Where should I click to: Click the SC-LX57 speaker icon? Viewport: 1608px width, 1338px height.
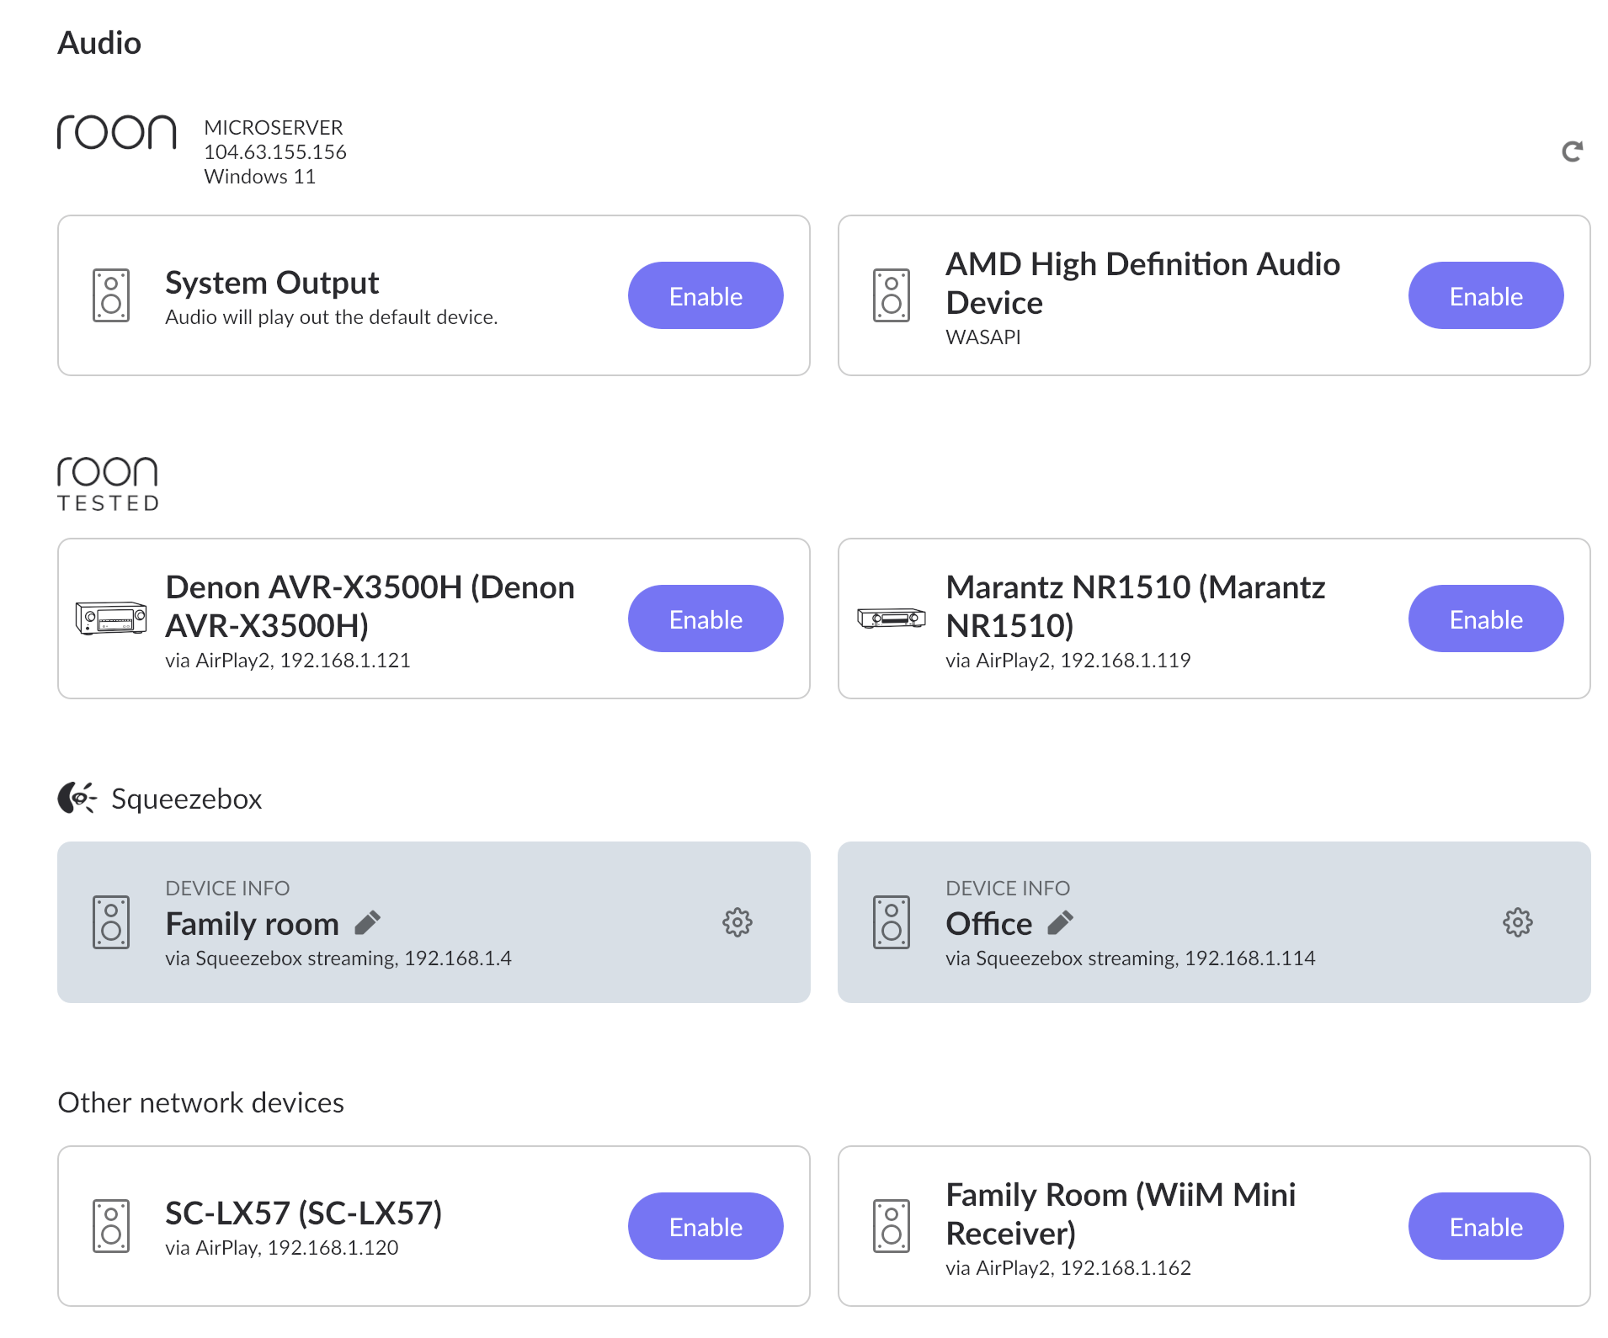[111, 1226]
